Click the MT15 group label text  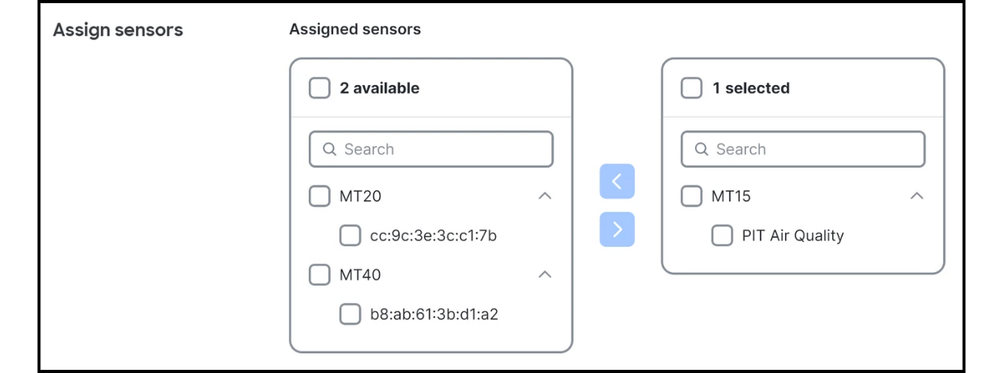731,196
